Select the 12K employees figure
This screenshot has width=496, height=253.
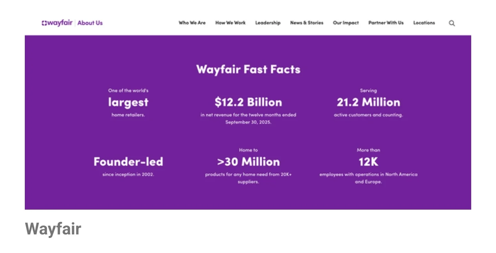pos(368,161)
